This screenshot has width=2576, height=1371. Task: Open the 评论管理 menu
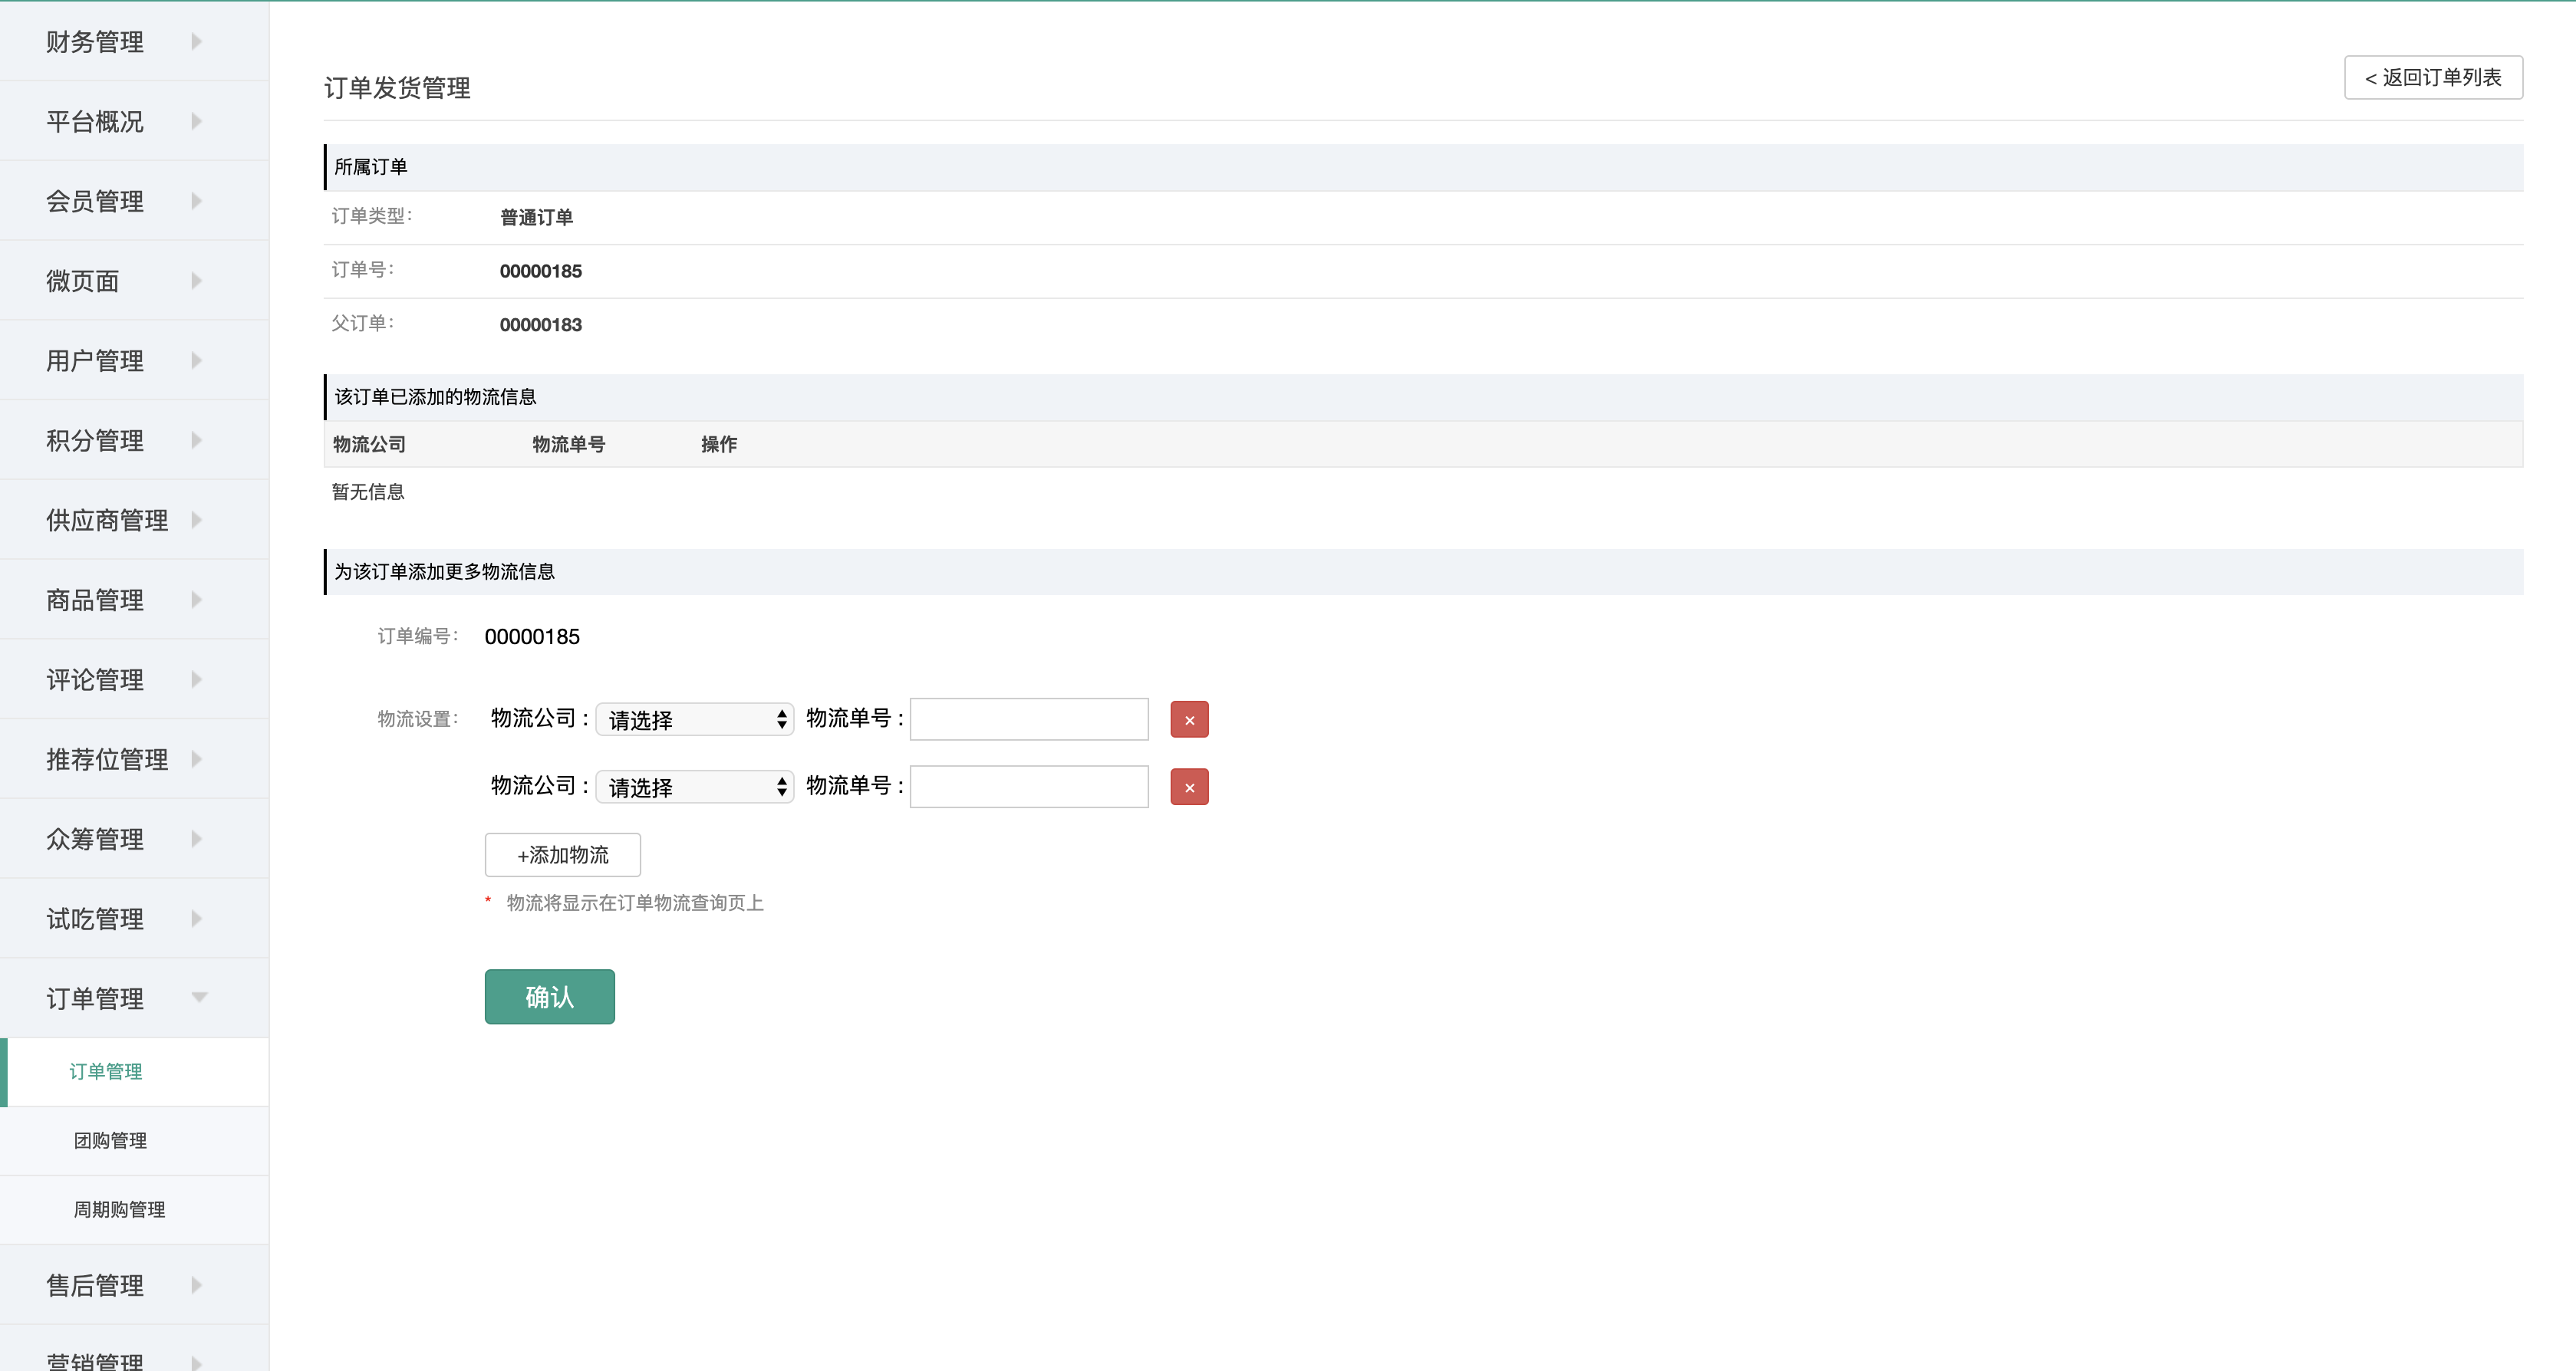click(134, 679)
